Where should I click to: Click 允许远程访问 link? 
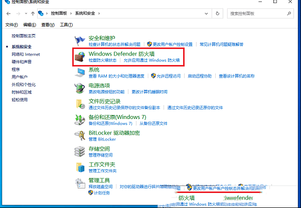(x=169, y=76)
